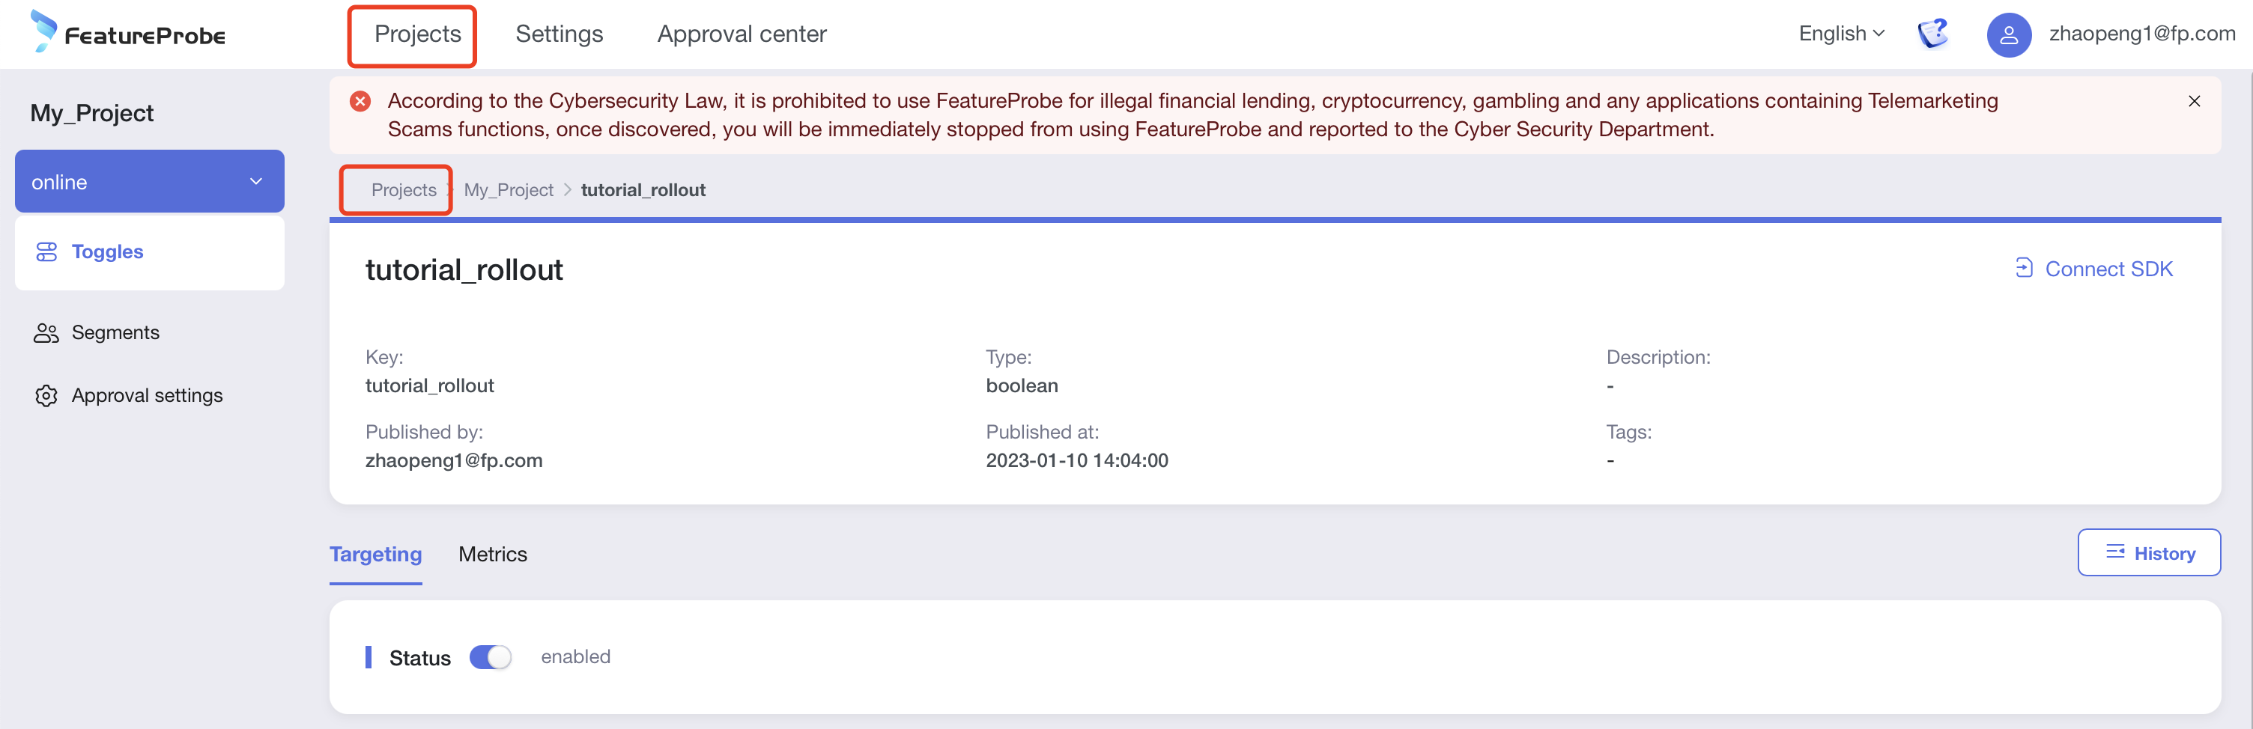The image size is (2253, 729).
Task: Open the History button
Action: click(x=2149, y=553)
